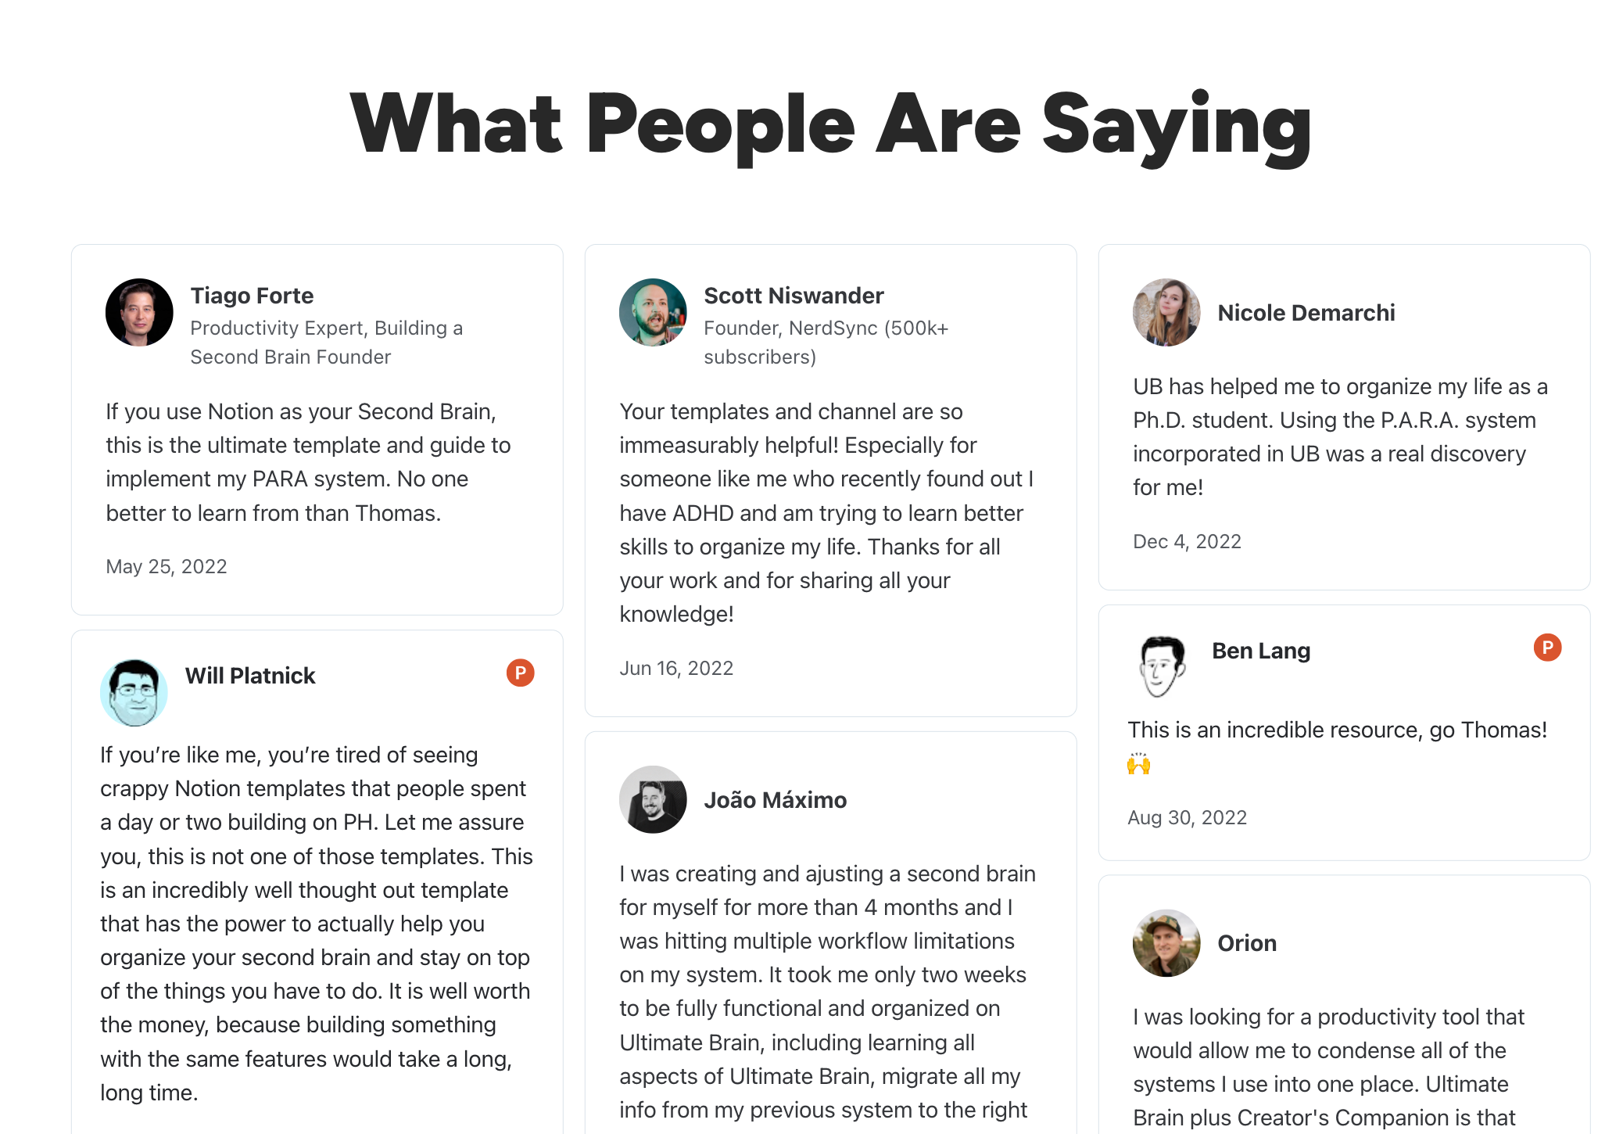The width and height of the screenshot is (1623, 1134).
Task: Click Orion's profile photo
Action: click(1166, 942)
